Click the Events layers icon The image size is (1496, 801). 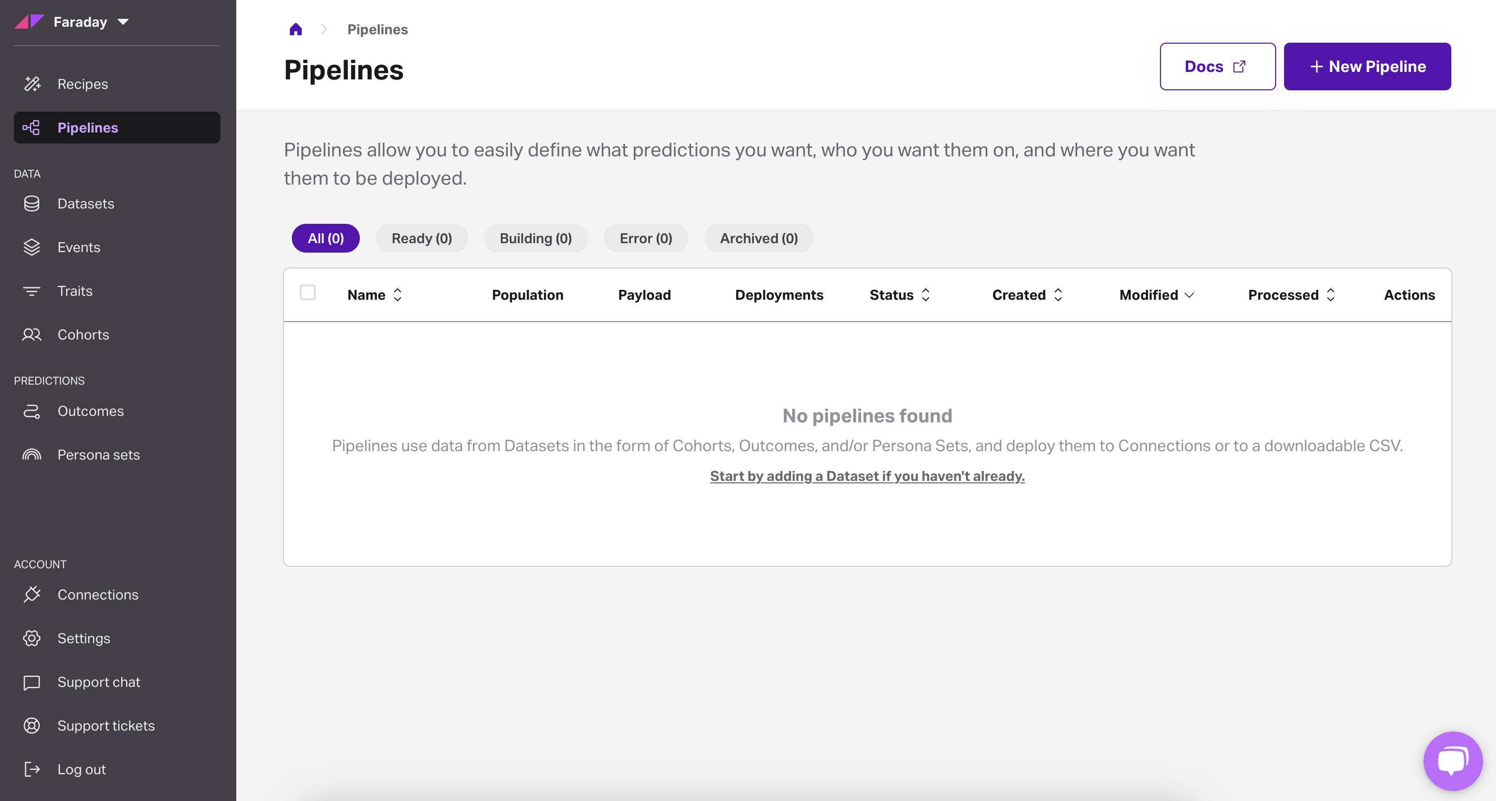32,247
